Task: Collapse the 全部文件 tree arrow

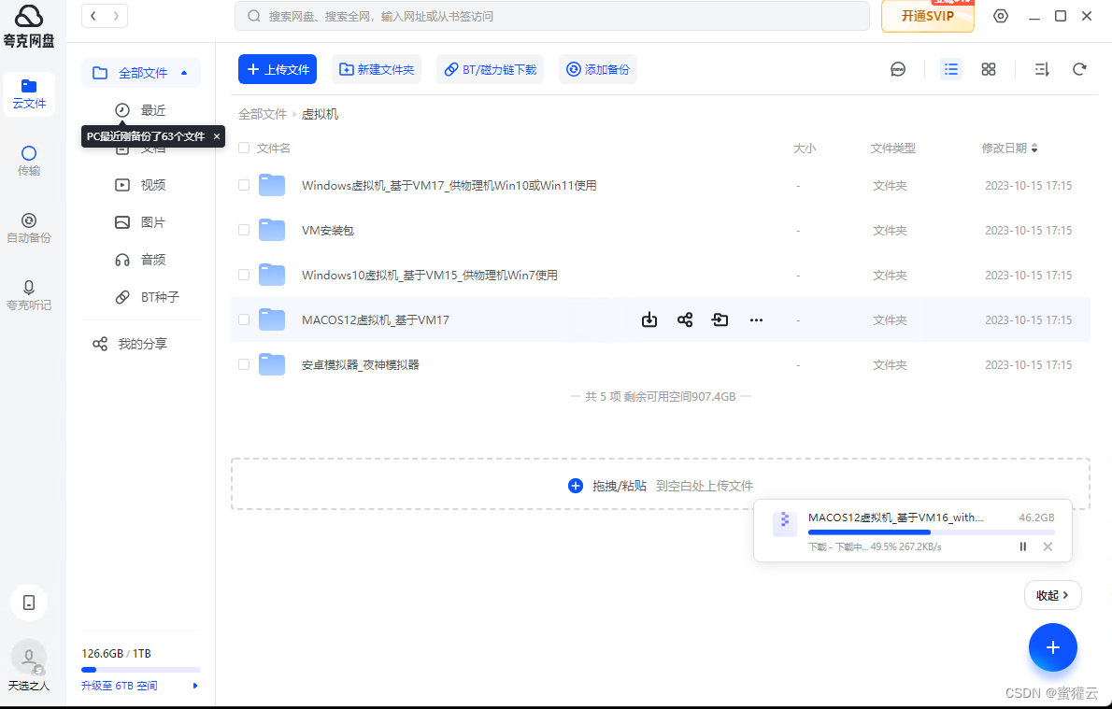Action: coord(184,72)
